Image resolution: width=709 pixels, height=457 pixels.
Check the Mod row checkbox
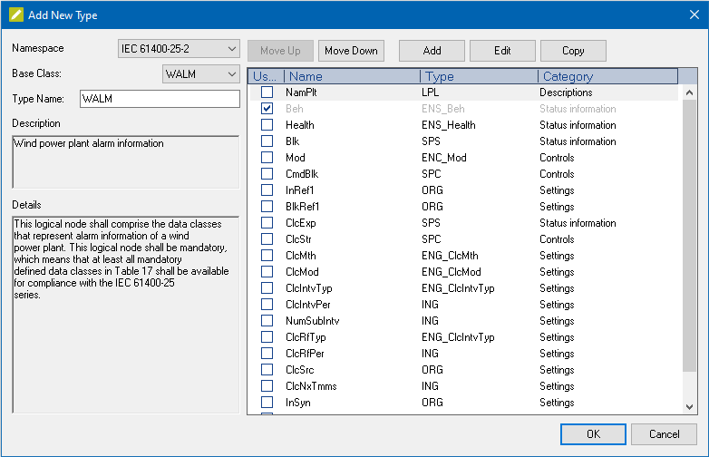267,157
